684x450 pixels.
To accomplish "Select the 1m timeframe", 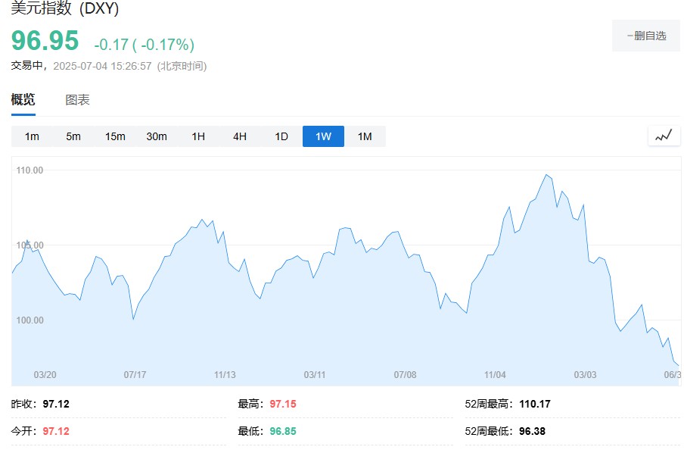I will tap(32, 136).
